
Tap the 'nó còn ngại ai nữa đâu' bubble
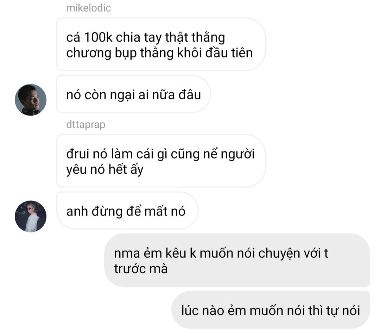(x=134, y=94)
